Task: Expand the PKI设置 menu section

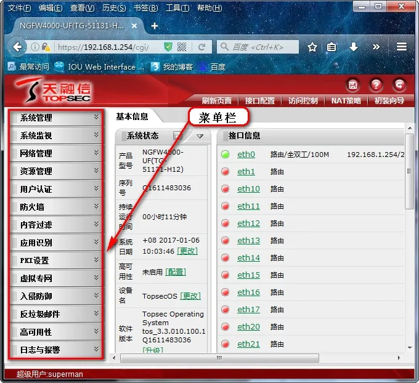Action: point(56,260)
